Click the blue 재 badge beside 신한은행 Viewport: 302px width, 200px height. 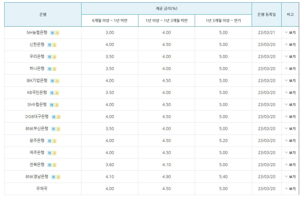pos(50,45)
